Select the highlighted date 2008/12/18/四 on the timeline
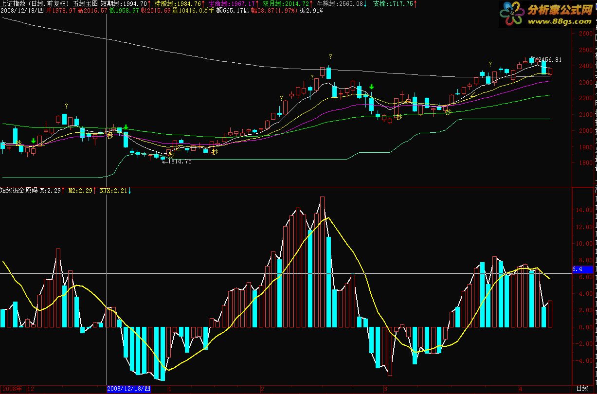The height and width of the screenshot is (394, 597). tap(129, 389)
